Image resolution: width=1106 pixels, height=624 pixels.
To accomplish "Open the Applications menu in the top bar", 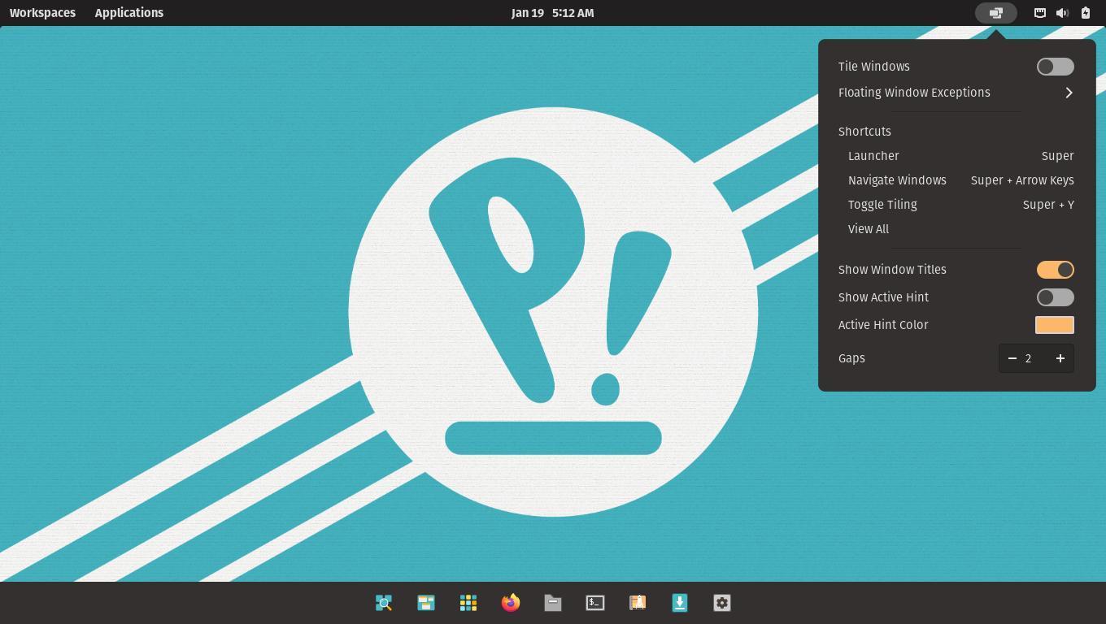I will pos(128,13).
